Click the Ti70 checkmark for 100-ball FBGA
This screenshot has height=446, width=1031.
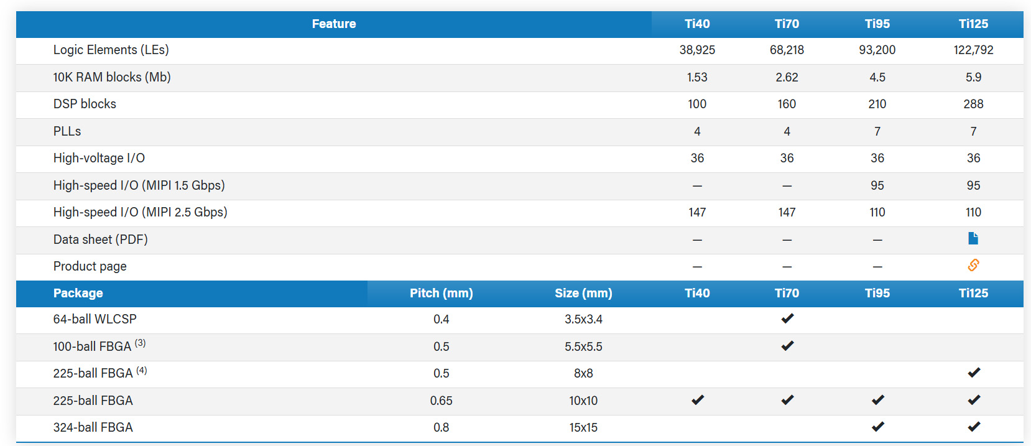coord(787,346)
